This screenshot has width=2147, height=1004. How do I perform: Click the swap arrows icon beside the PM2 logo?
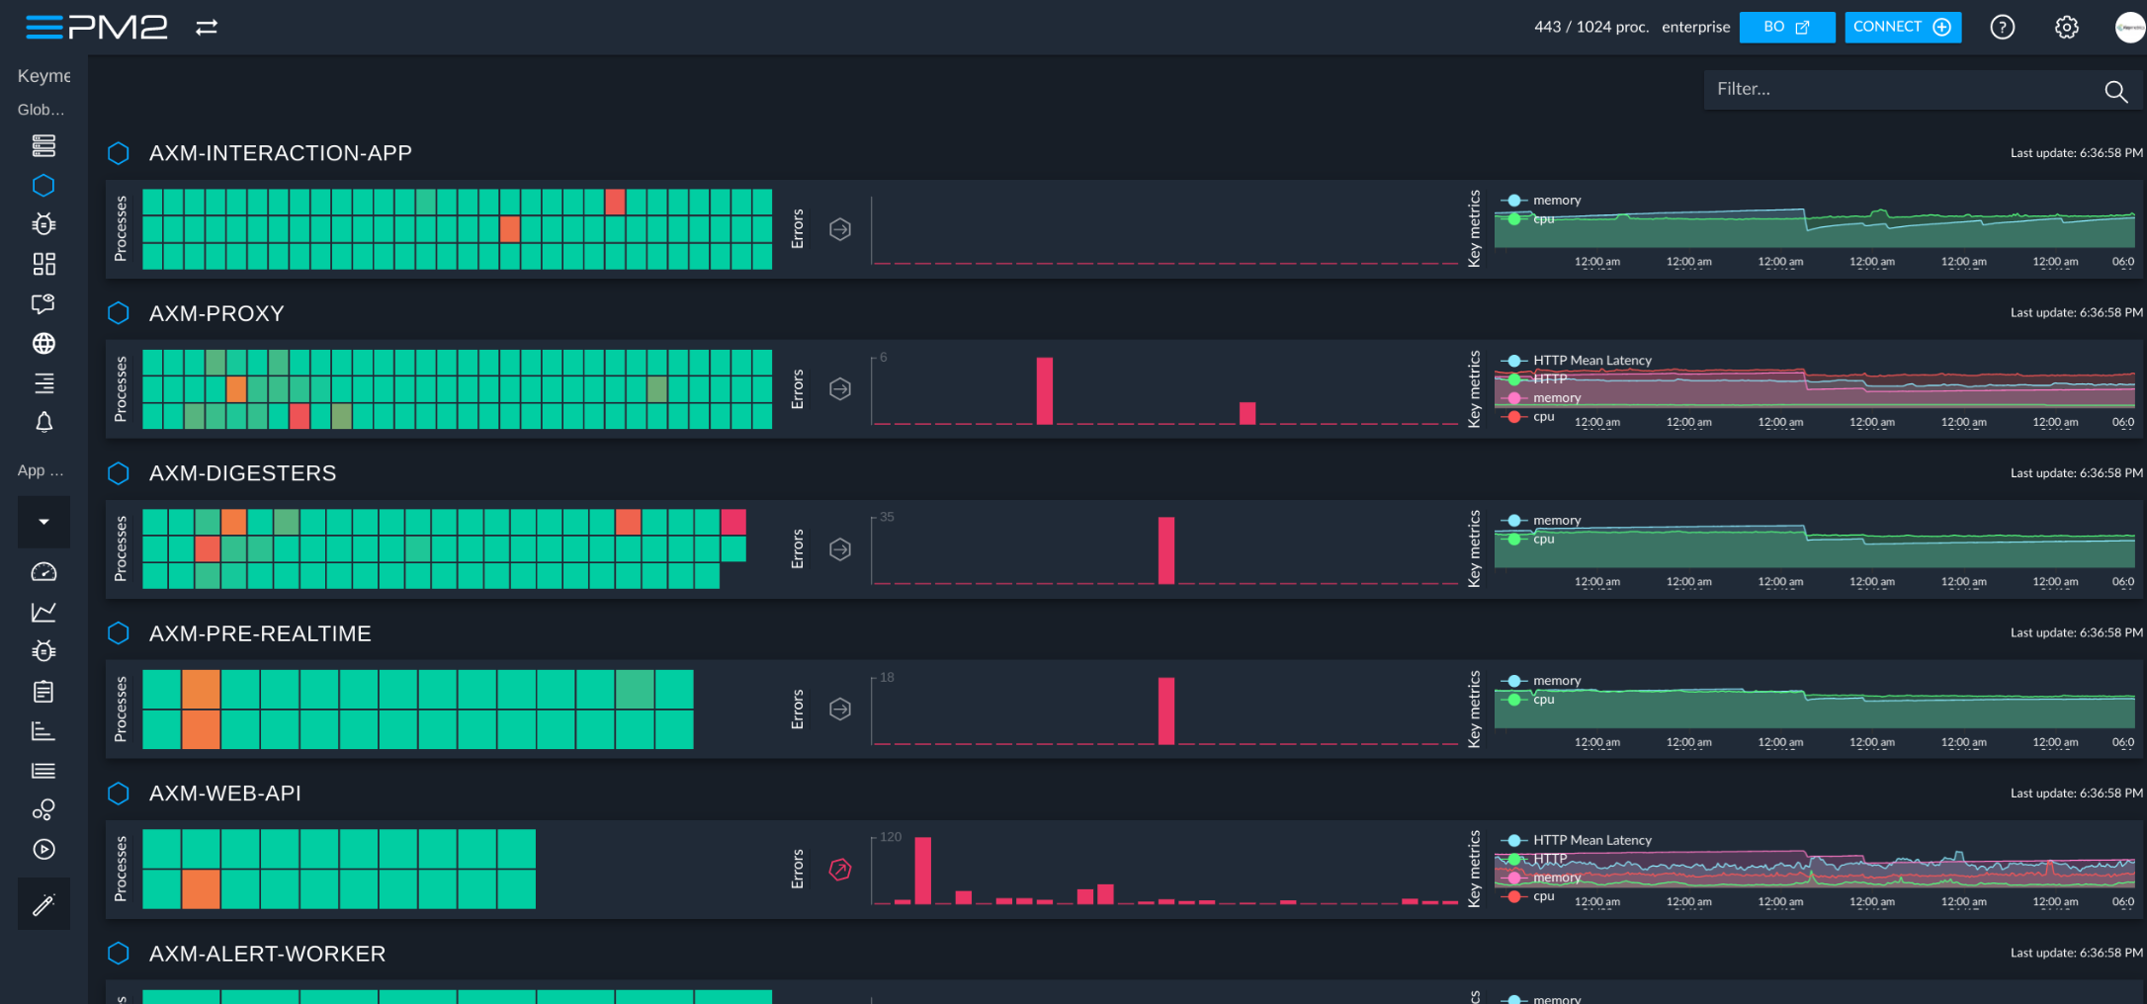pyautogui.click(x=205, y=28)
